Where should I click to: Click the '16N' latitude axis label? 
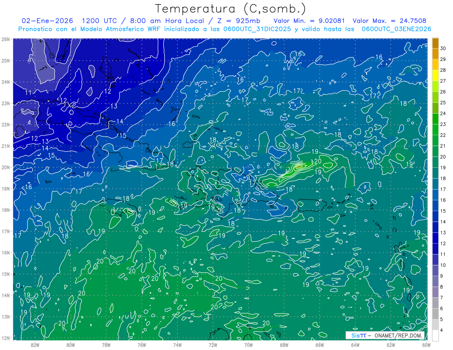click(5, 253)
